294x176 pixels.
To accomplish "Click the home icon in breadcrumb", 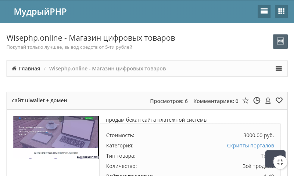I will [14, 69].
